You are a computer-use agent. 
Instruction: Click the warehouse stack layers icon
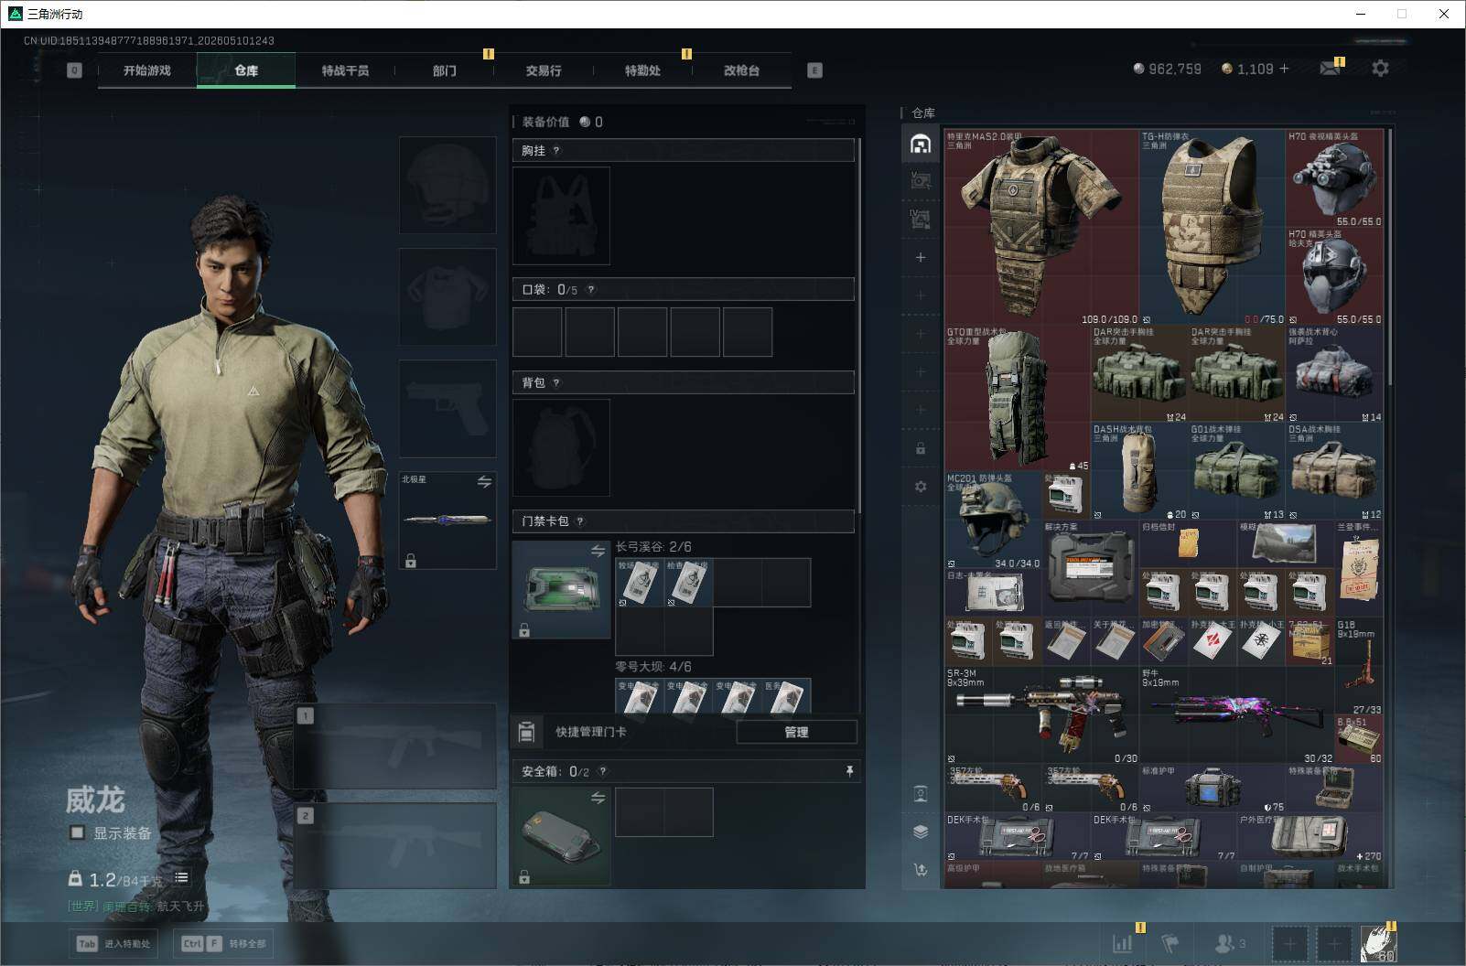[x=921, y=832]
